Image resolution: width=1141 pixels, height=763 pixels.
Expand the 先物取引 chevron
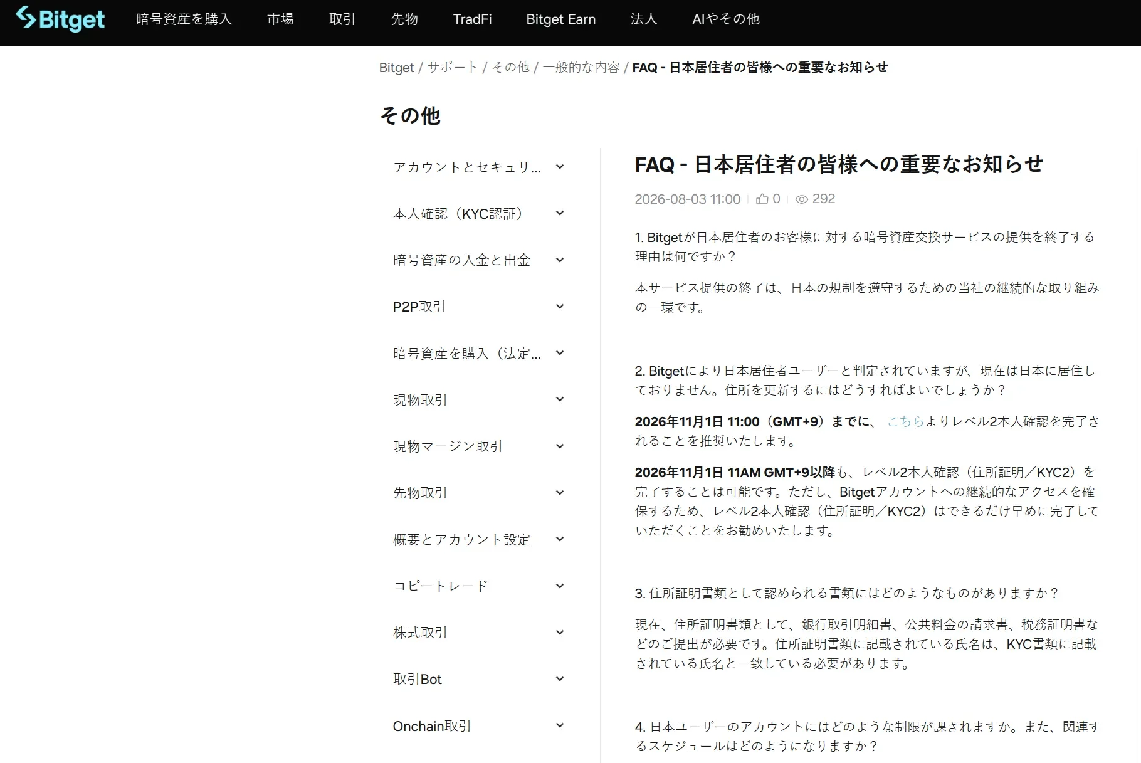point(560,493)
